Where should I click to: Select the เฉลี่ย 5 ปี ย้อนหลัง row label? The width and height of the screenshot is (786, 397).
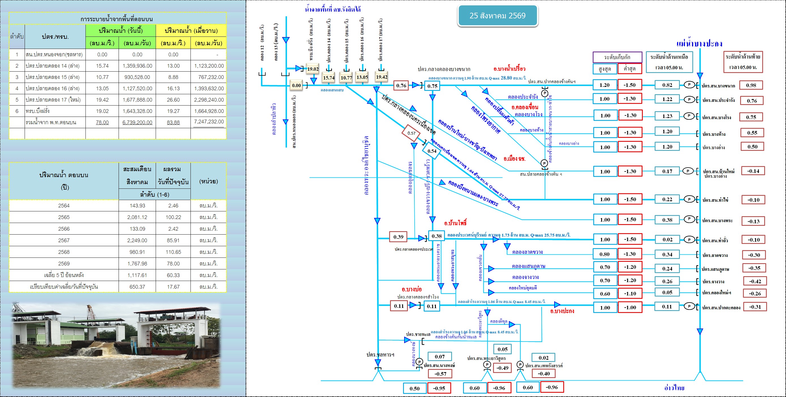[x=64, y=275]
